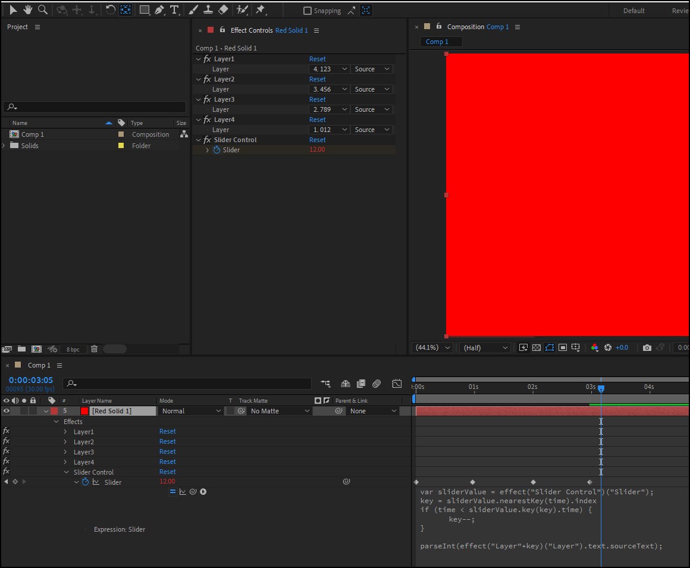This screenshot has height=568, width=690.
Task: Toggle visibility of Red Solid 1 layer
Action: tap(6, 410)
